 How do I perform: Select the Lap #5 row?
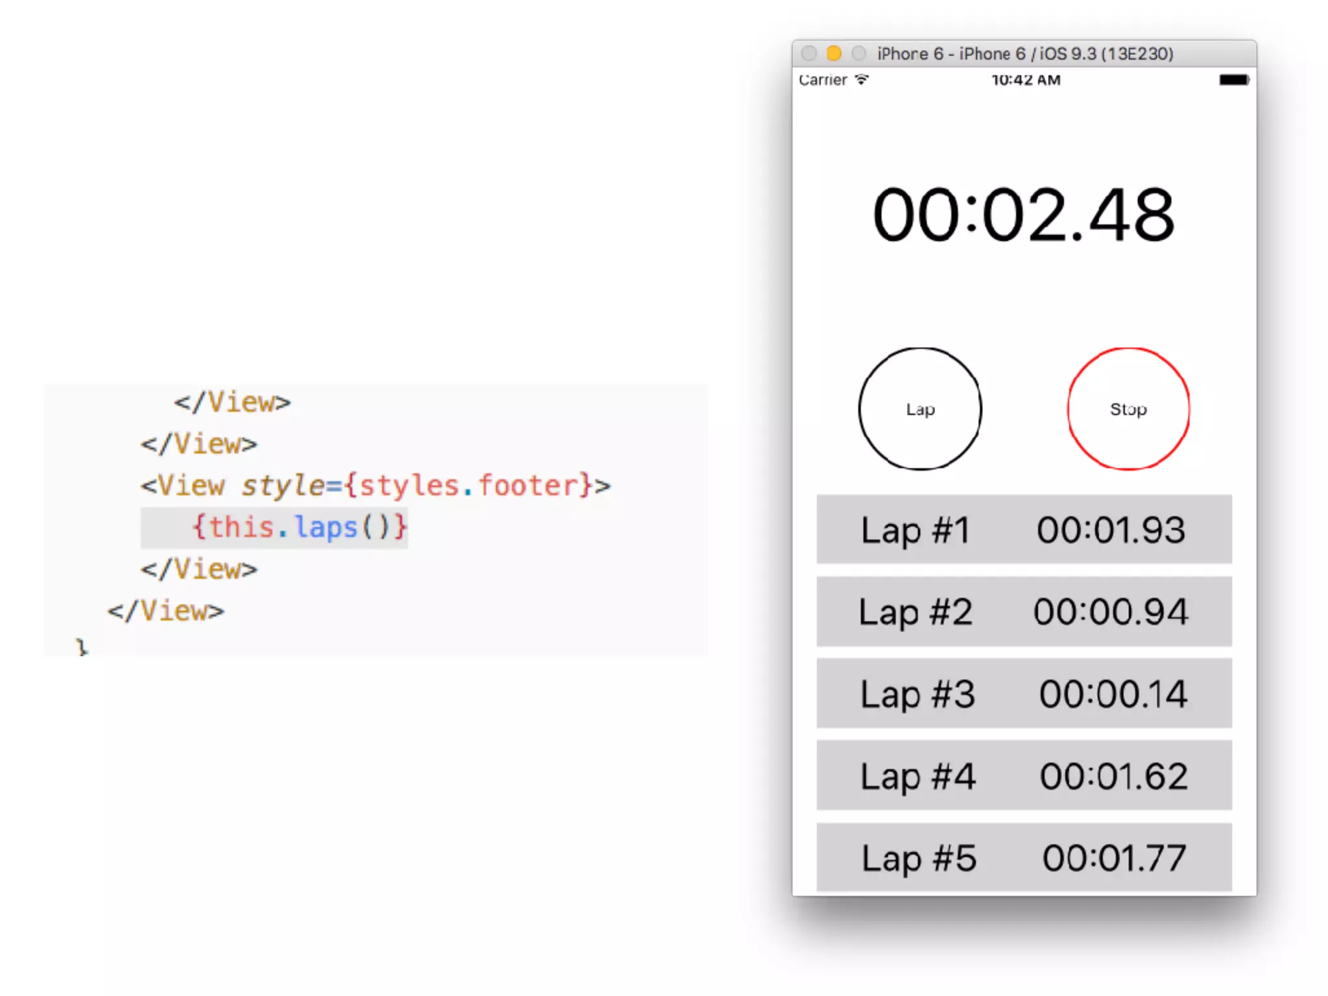point(1023,857)
